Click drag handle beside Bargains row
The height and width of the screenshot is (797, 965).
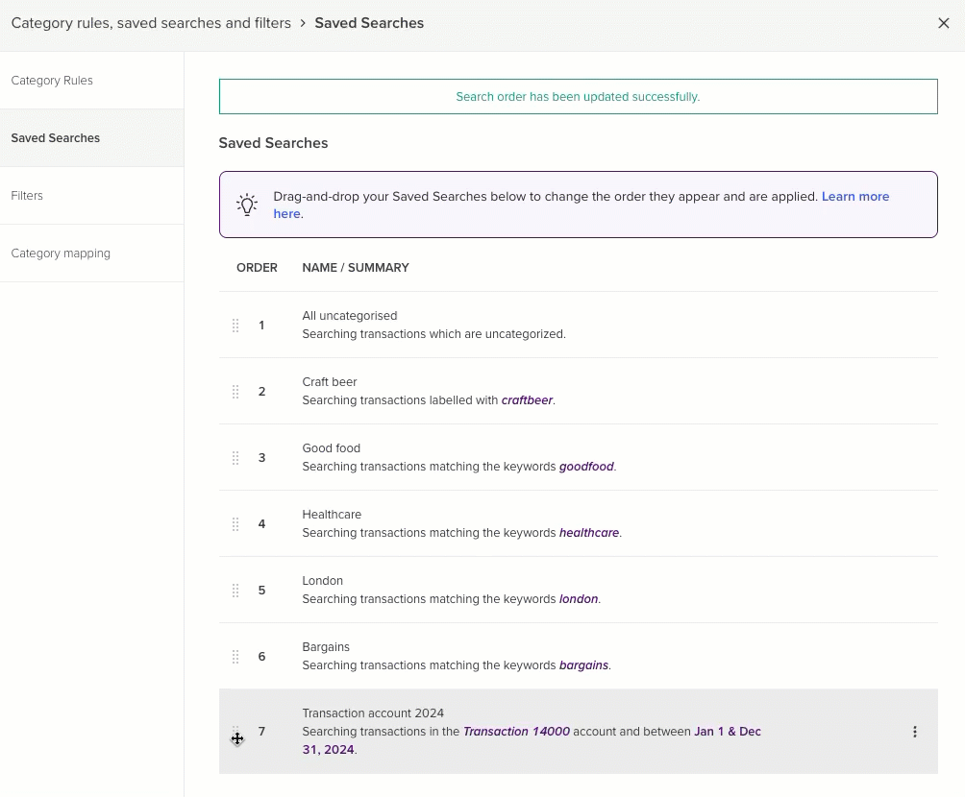235,657
